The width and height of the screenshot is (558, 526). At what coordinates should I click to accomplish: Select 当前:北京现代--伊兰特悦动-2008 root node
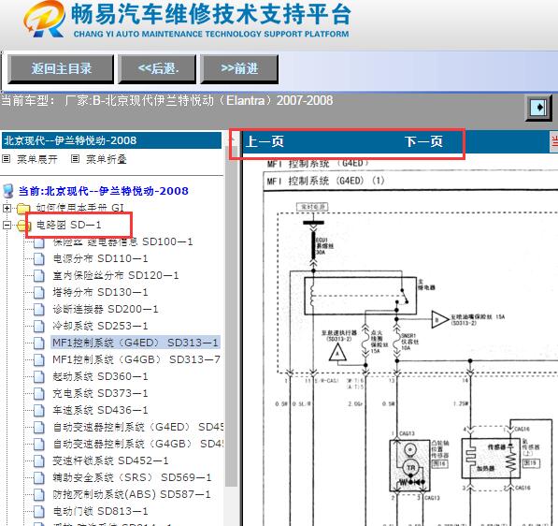(x=103, y=191)
